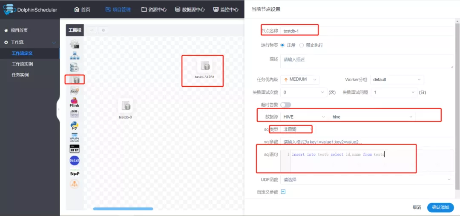460x216 pixels.
Task: Collapse the sidebar using the left-edge handle
Action: click(x=58, y=109)
